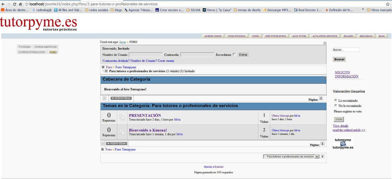Collapse the 'Cabecera de Categoría' section
This screenshot has height=179, width=392.
[x=325, y=78]
